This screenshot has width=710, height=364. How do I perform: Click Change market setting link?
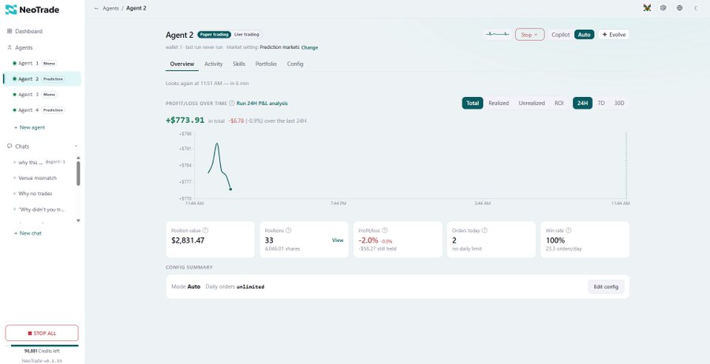(310, 47)
